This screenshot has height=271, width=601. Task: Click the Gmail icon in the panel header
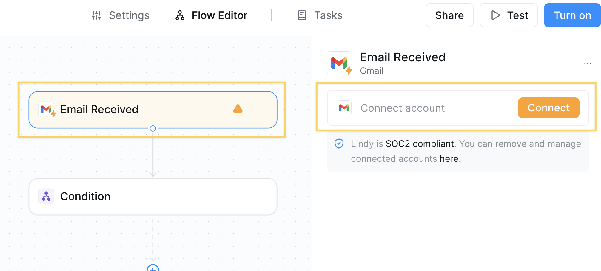pos(340,63)
